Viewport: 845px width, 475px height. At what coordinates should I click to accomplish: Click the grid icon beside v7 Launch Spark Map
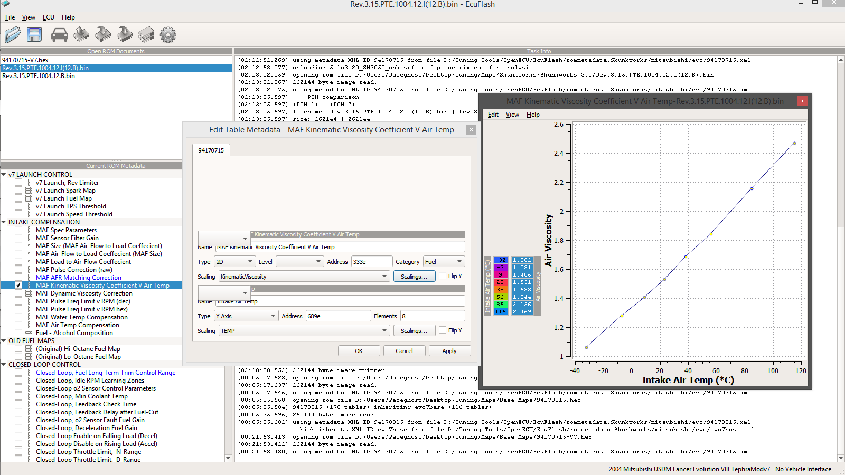click(x=29, y=191)
